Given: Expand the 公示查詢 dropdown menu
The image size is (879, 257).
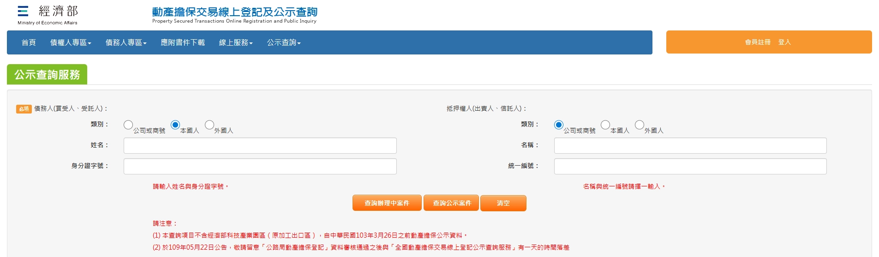Looking at the screenshot, I should (284, 42).
